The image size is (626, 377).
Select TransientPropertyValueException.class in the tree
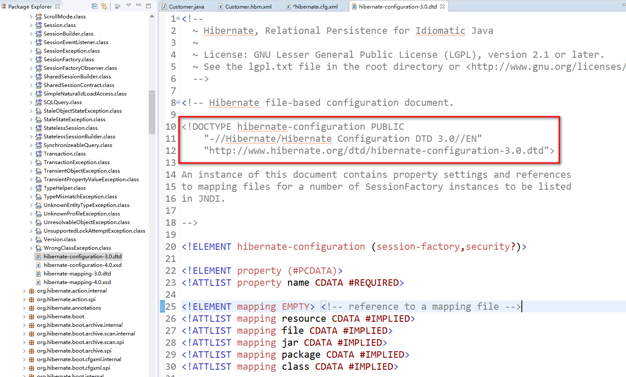(x=91, y=180)
